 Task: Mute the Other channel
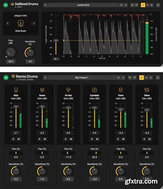[x=150, y=139]
